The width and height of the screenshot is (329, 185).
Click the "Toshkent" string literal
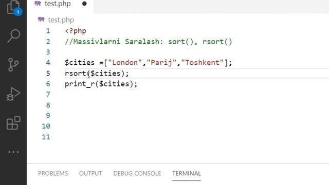click(x=203, y=63)
